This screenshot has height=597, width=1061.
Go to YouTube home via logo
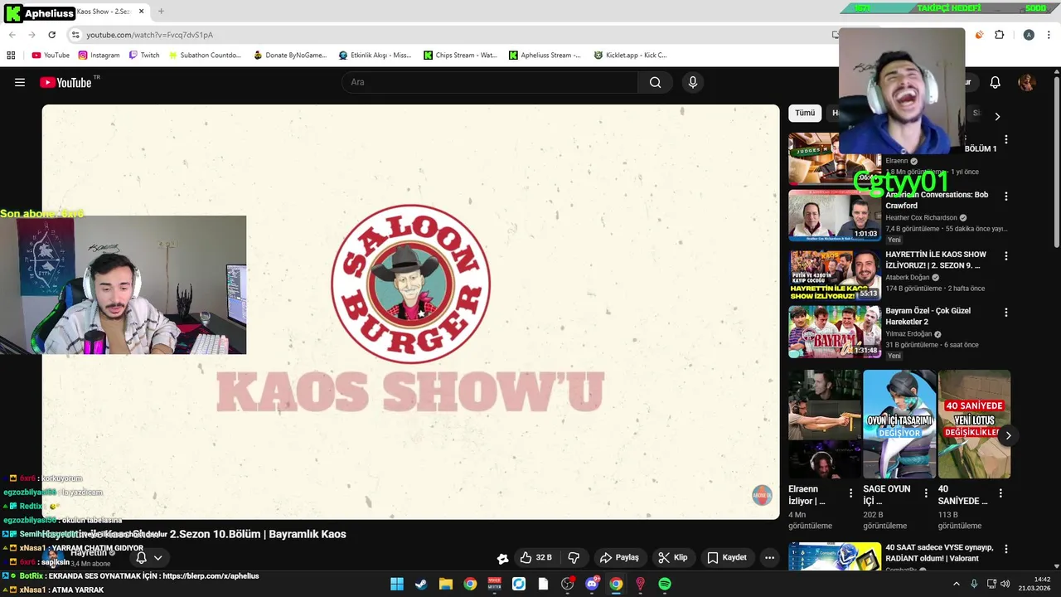[65, 82]
